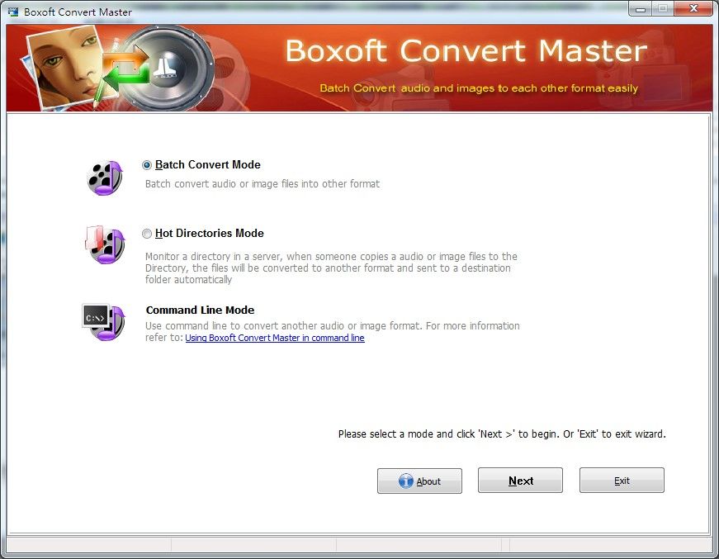Click the Batch Convert Mode film-and-music icon

click(x=105, y=178)
